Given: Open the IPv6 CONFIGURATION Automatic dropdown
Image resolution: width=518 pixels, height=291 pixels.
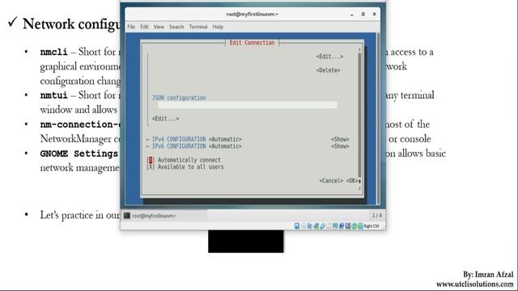Looking at the screenshot, I should tap(225, 146).
